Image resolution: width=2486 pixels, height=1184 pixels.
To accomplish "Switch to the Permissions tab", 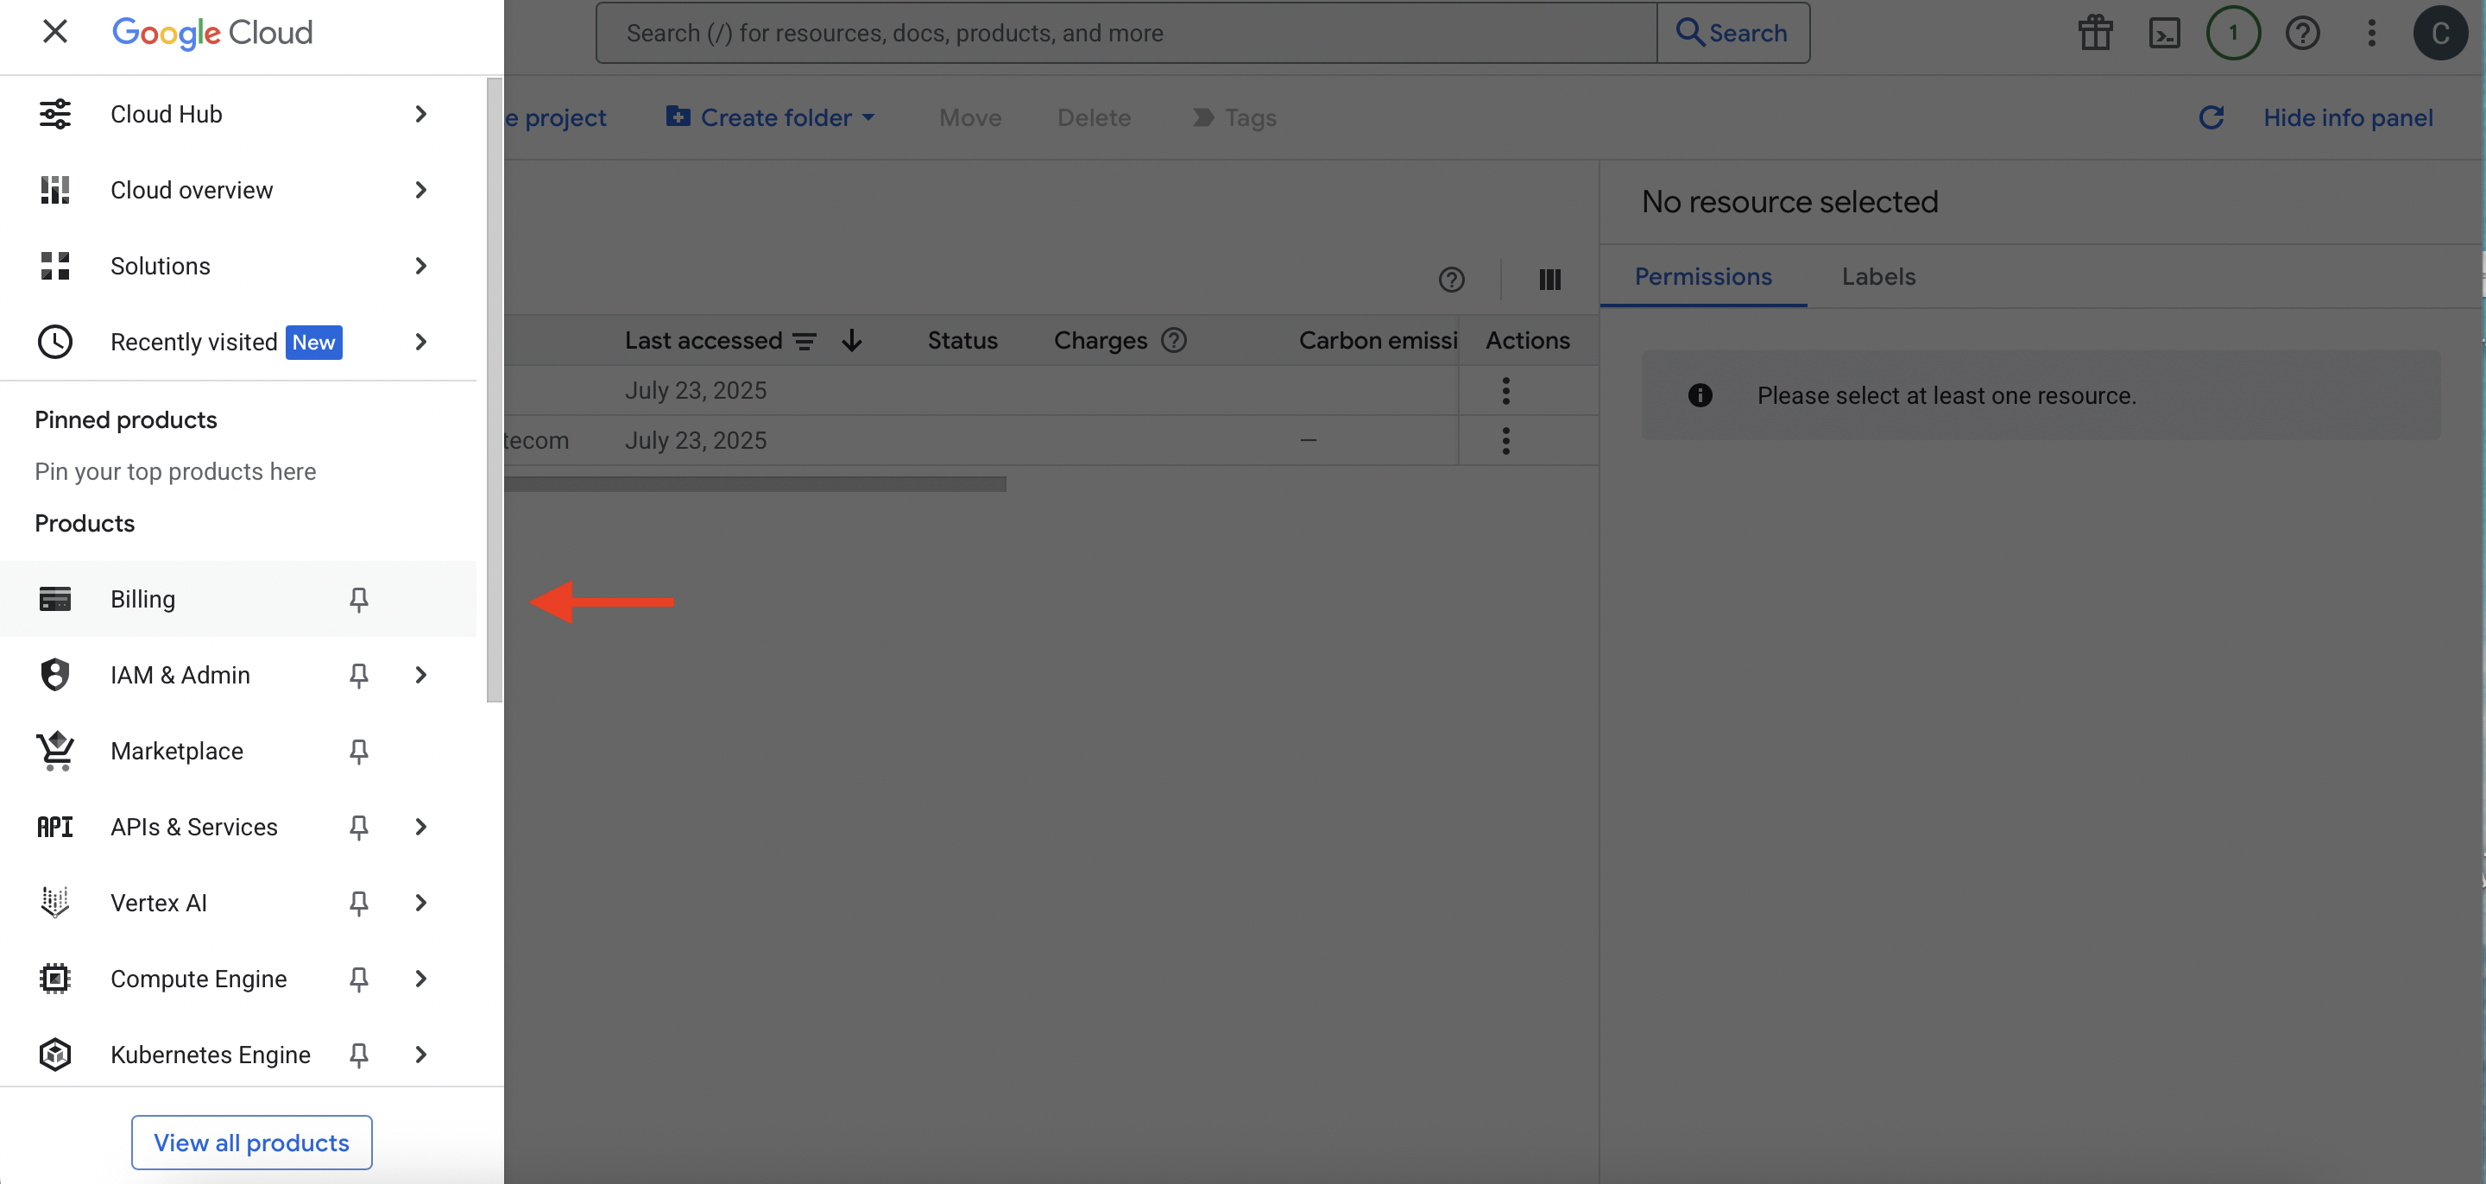I will click(x=1702, y=277).
